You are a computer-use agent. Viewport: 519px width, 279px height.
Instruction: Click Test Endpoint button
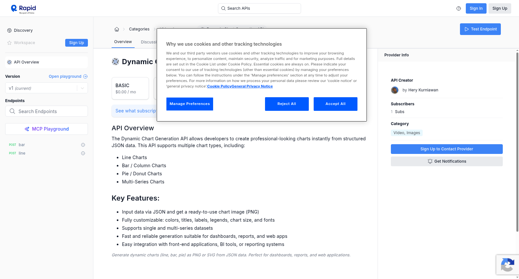point(480,29)
